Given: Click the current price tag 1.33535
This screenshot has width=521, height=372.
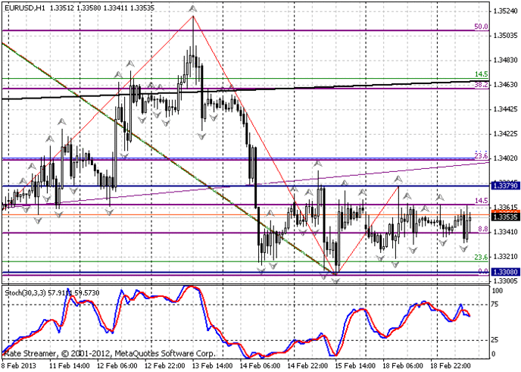Looking at the screenshot, I should click(x=505, y=217).
